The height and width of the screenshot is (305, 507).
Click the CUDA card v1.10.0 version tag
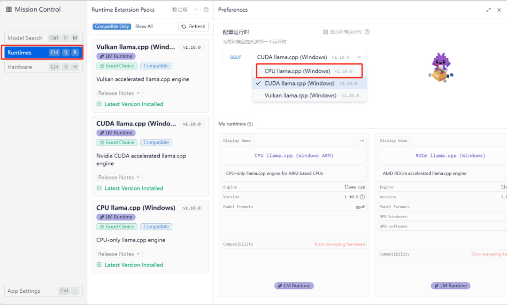[192, 124]
